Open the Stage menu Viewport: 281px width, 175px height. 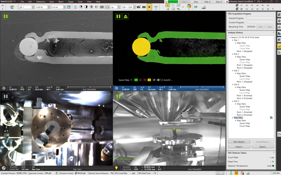coord(71,2)
